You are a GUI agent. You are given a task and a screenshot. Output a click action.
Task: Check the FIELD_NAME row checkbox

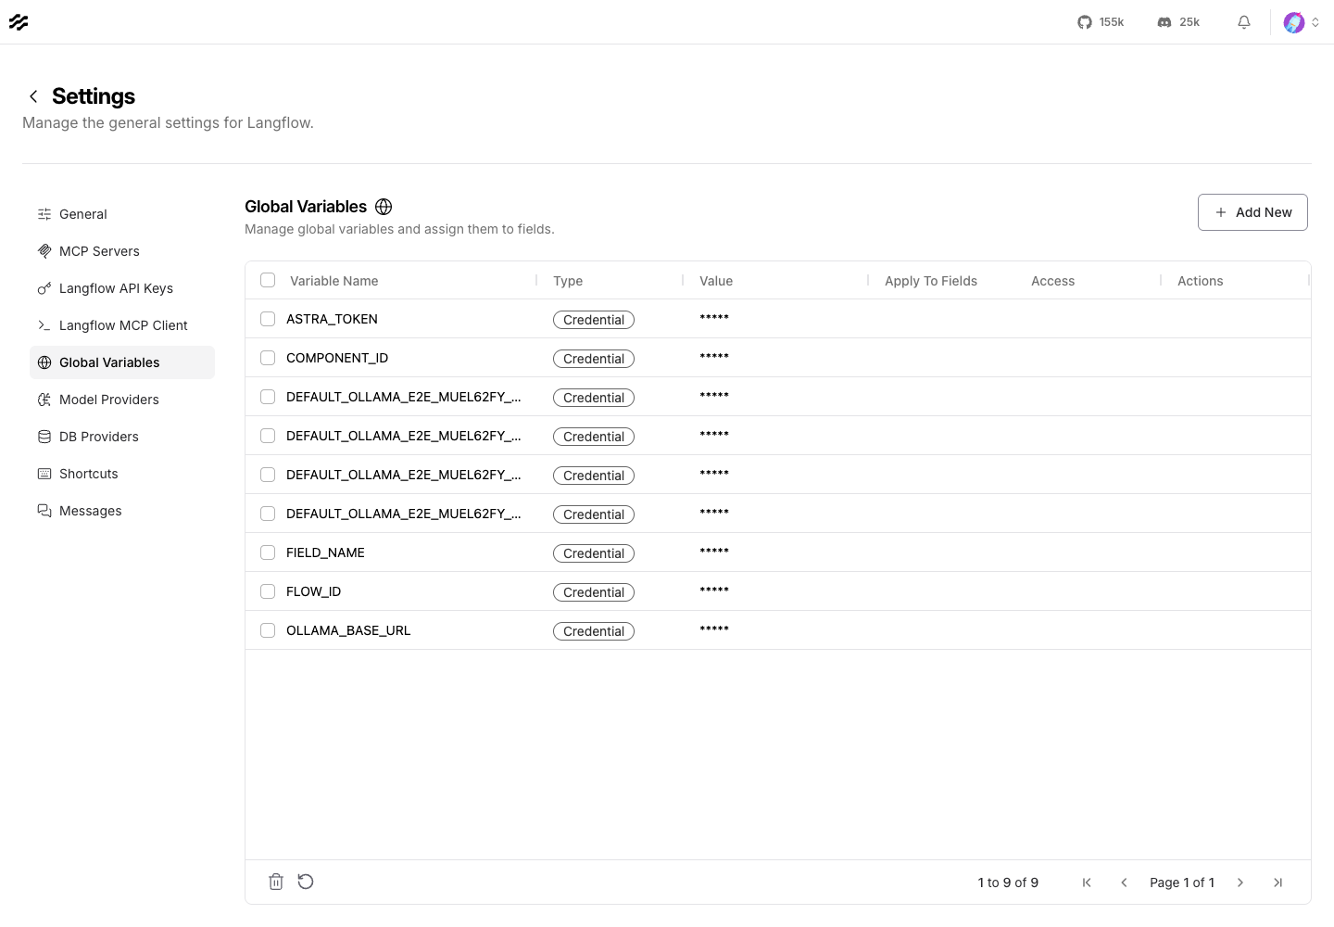click(268, 552)
